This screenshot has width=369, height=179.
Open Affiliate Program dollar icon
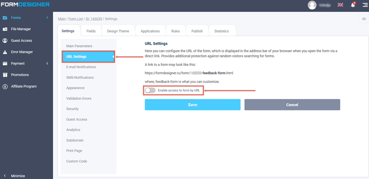pyautogui.click(x=5, y=86)
